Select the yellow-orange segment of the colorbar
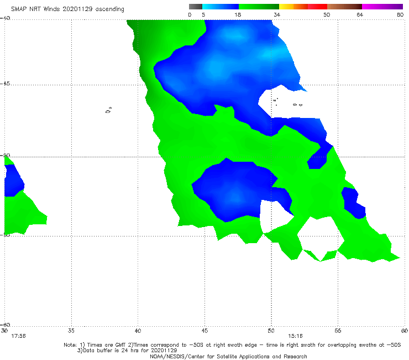The width and height of the screenshot is (409, 360). tap(293, 7)
